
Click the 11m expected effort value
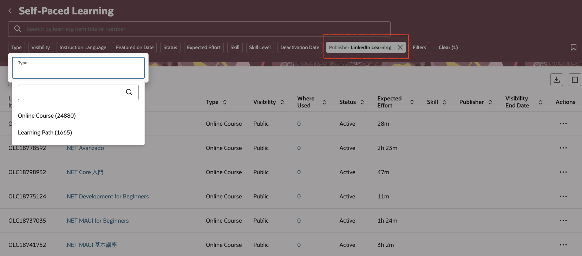(x=383, y=196)
